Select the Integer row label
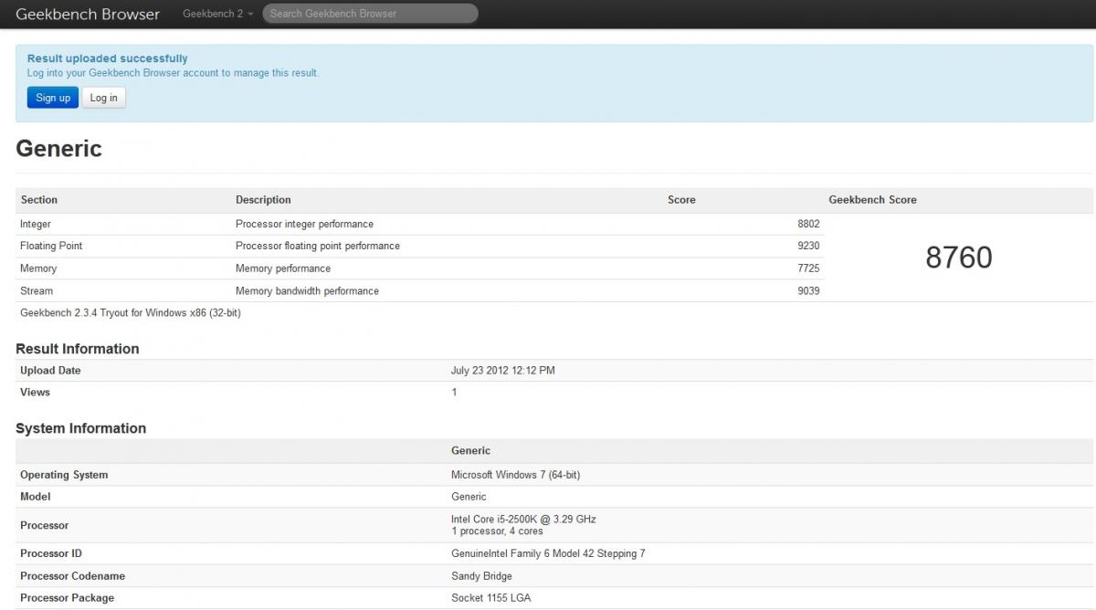 (36, 224)
